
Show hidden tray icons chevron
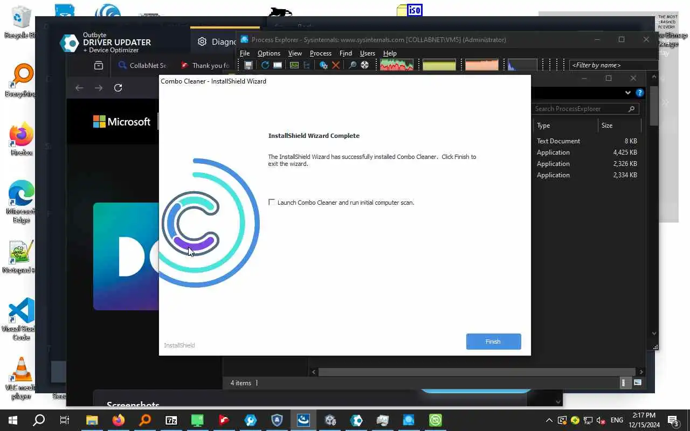pos(549,420)
